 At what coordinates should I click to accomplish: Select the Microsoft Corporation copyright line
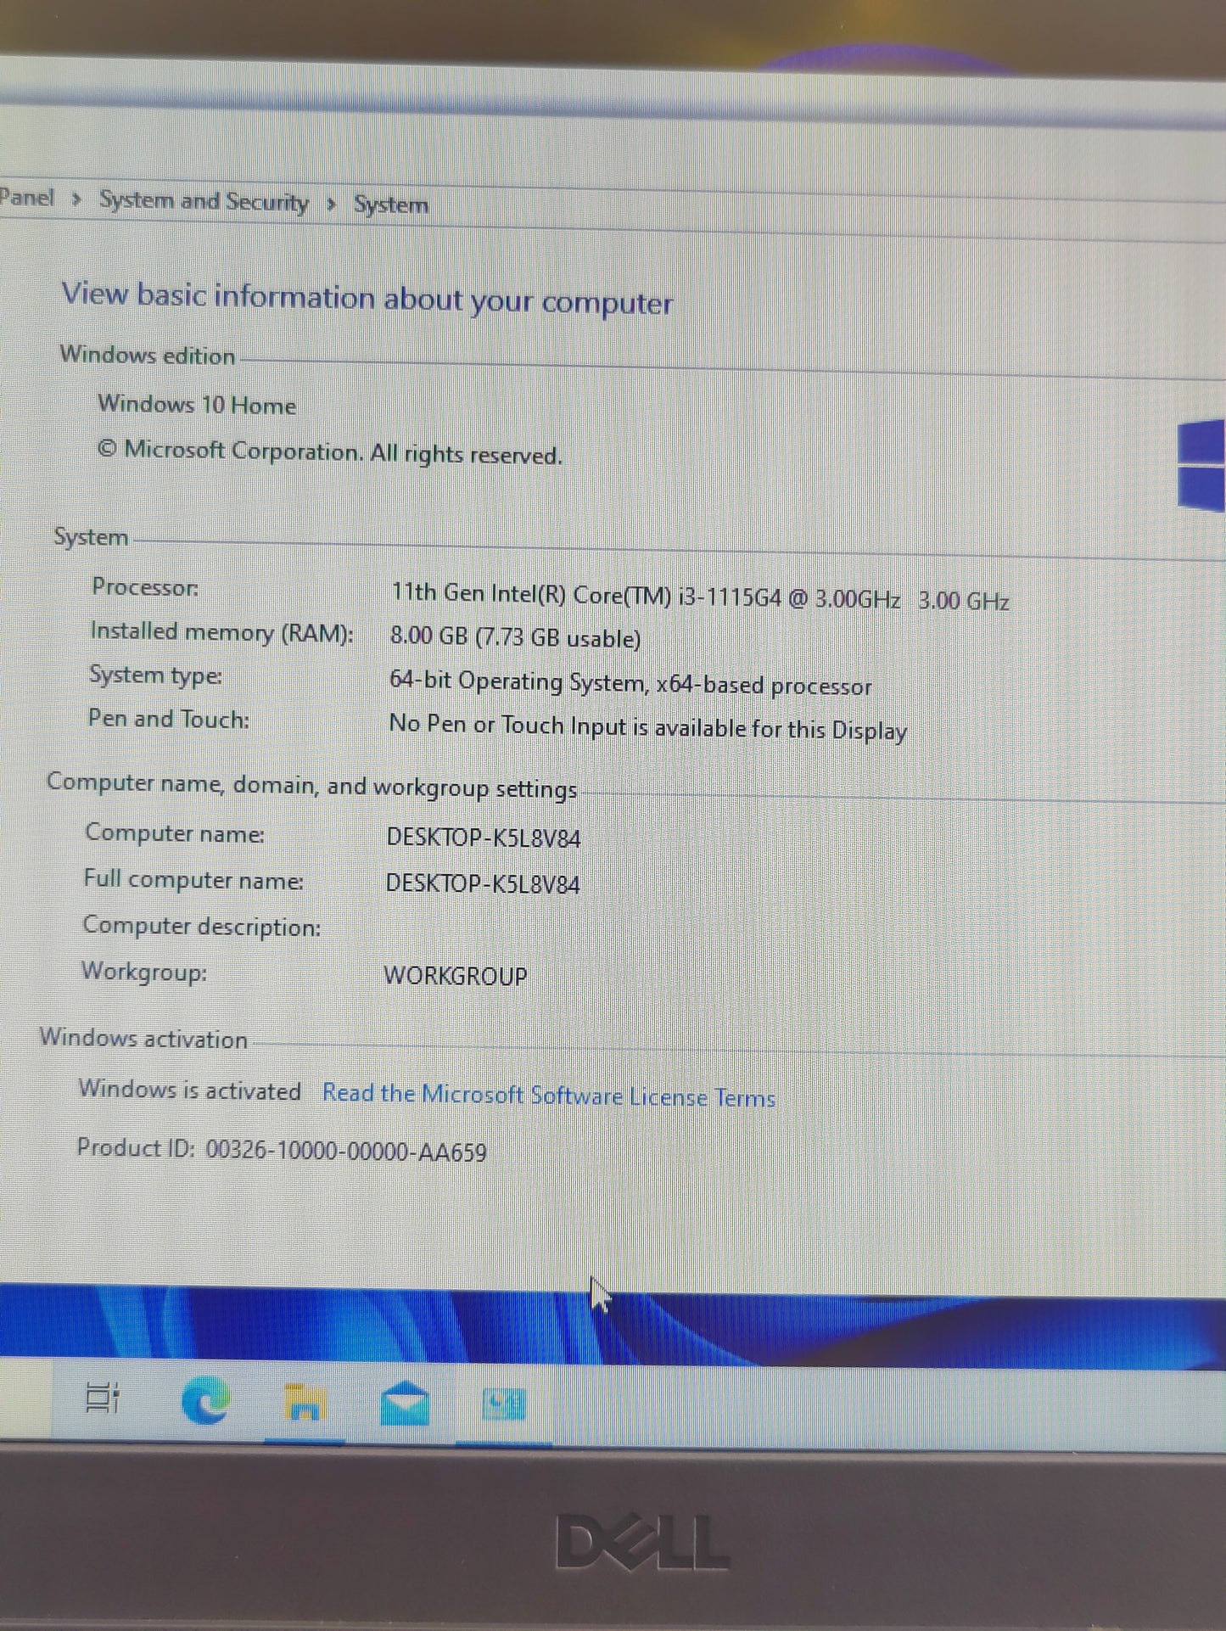pos(329,452)
